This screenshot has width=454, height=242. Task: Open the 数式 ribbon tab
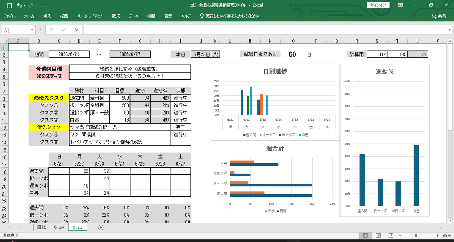[116, 16]
